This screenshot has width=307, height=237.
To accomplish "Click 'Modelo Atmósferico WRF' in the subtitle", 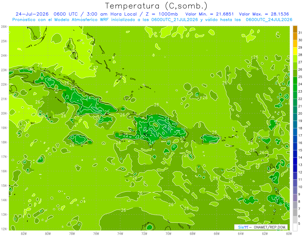I will point(81,20).
